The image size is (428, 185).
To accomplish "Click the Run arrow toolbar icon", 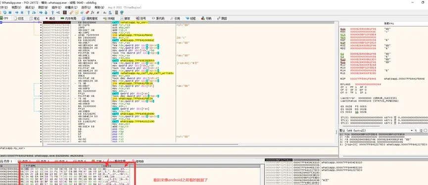I will (17, 12).
